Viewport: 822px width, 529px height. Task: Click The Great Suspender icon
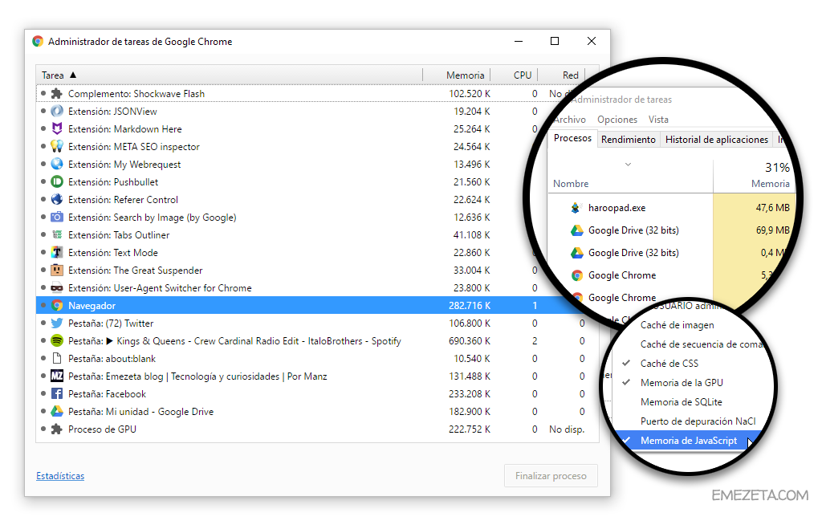[57, 271]
